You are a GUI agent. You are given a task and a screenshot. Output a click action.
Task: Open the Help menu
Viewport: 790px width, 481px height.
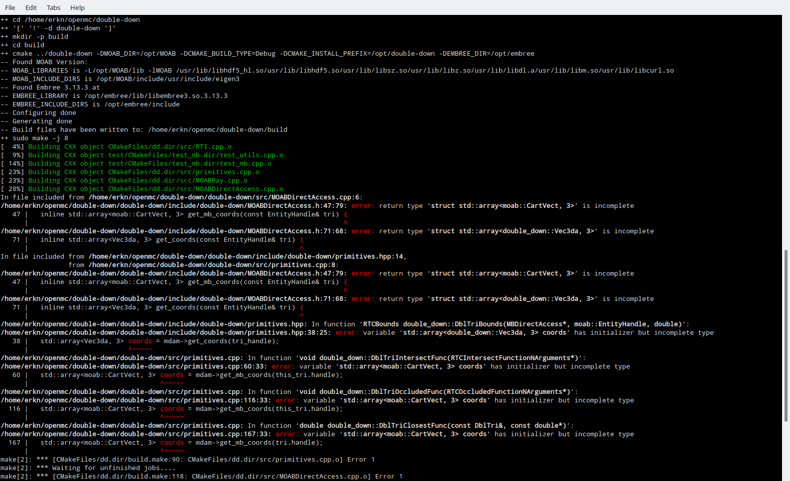point(77,7)
